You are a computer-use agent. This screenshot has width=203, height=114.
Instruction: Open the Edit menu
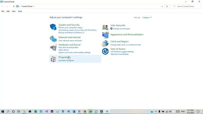pos(8,11)
